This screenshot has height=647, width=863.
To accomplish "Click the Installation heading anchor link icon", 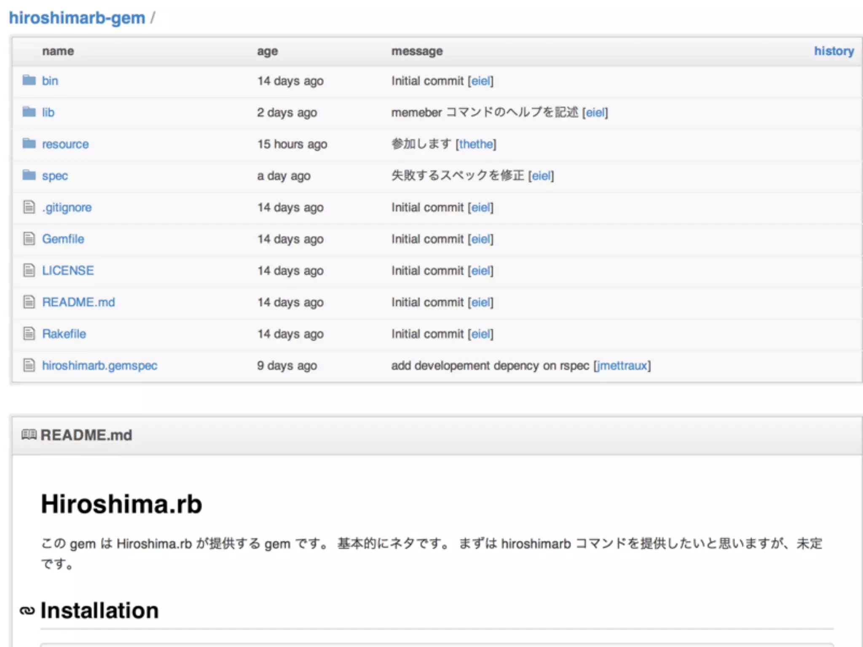I will coord(27,611).
